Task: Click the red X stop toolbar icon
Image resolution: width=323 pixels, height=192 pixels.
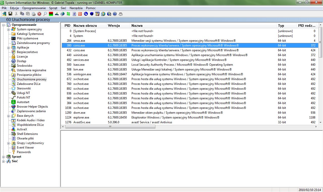Action: coord(39,14)
